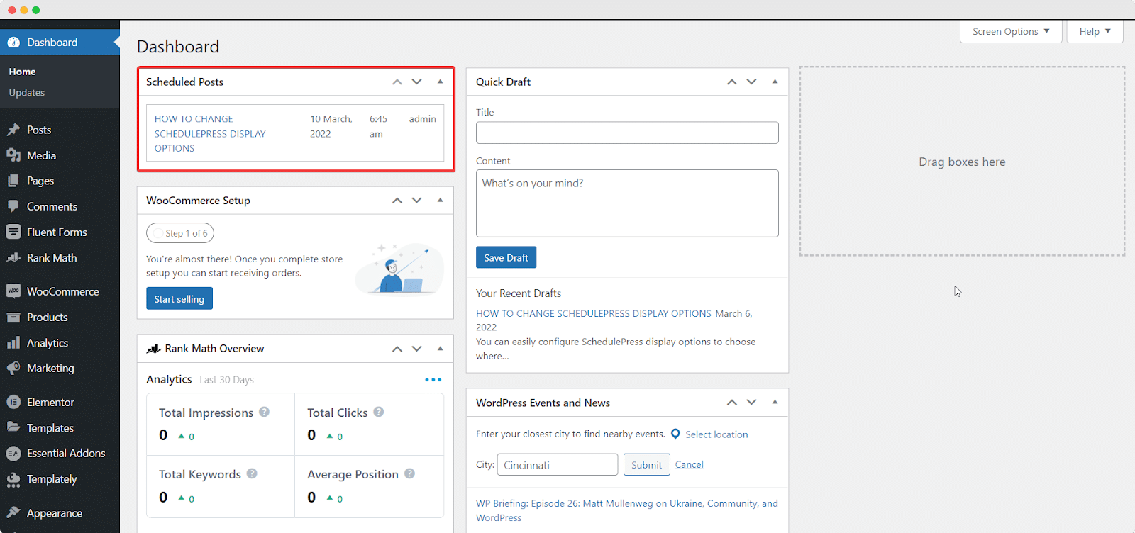Collapse the Scheduled Posts panel
The height and width of the screenshot is (533, 1135).
point(441,82)
